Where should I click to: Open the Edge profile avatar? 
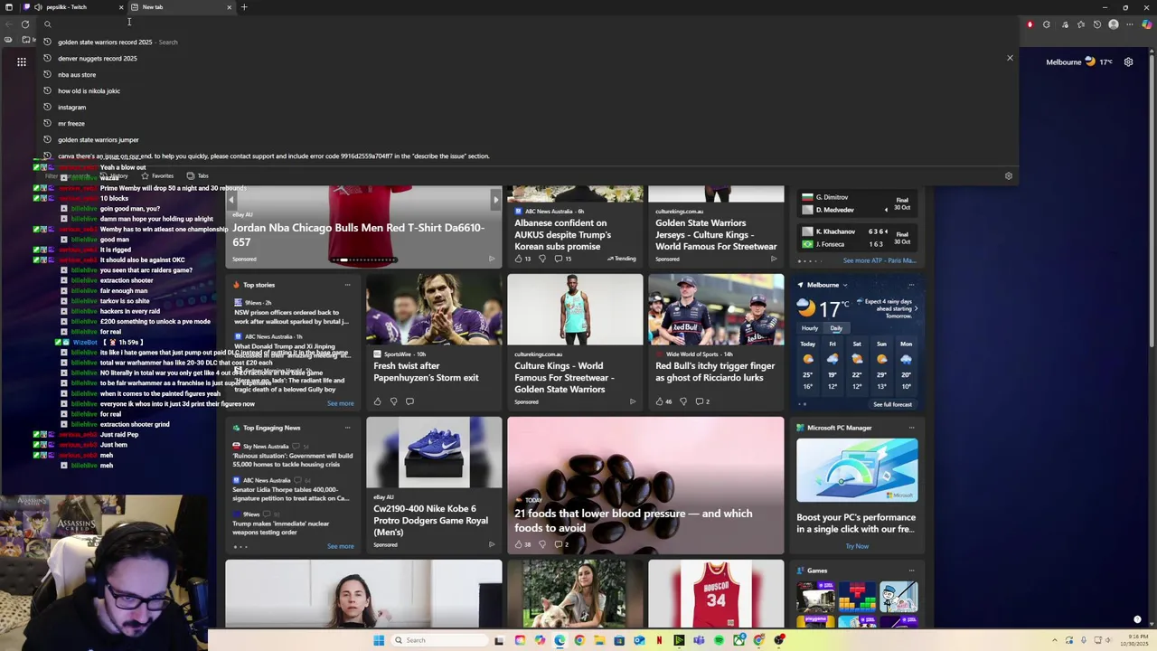tap(1114, 24)
